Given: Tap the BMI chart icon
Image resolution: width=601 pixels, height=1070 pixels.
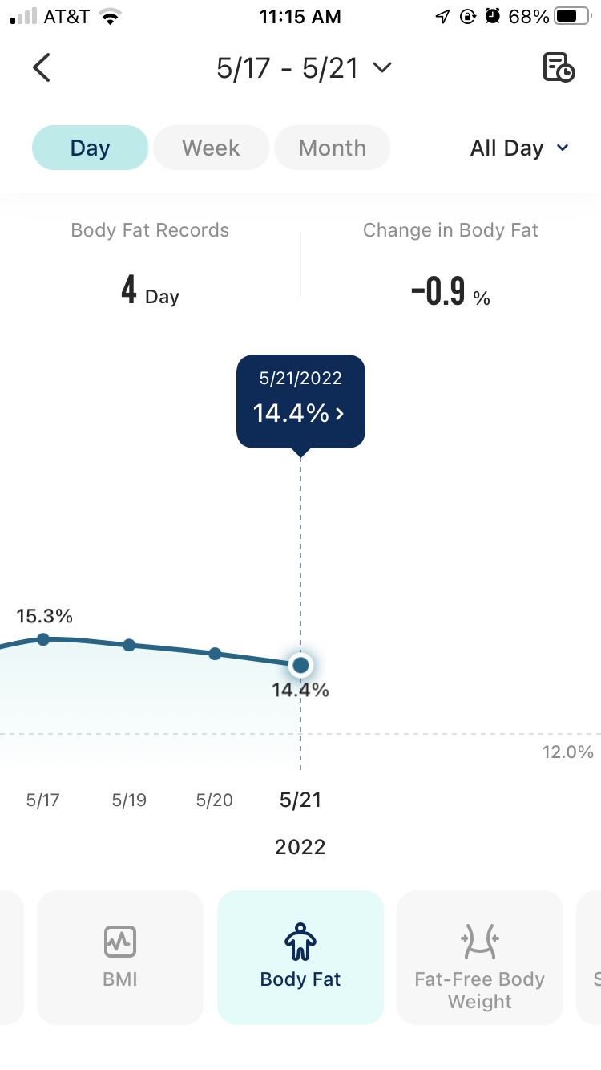Looking at the screenshot, I should 120,942.
